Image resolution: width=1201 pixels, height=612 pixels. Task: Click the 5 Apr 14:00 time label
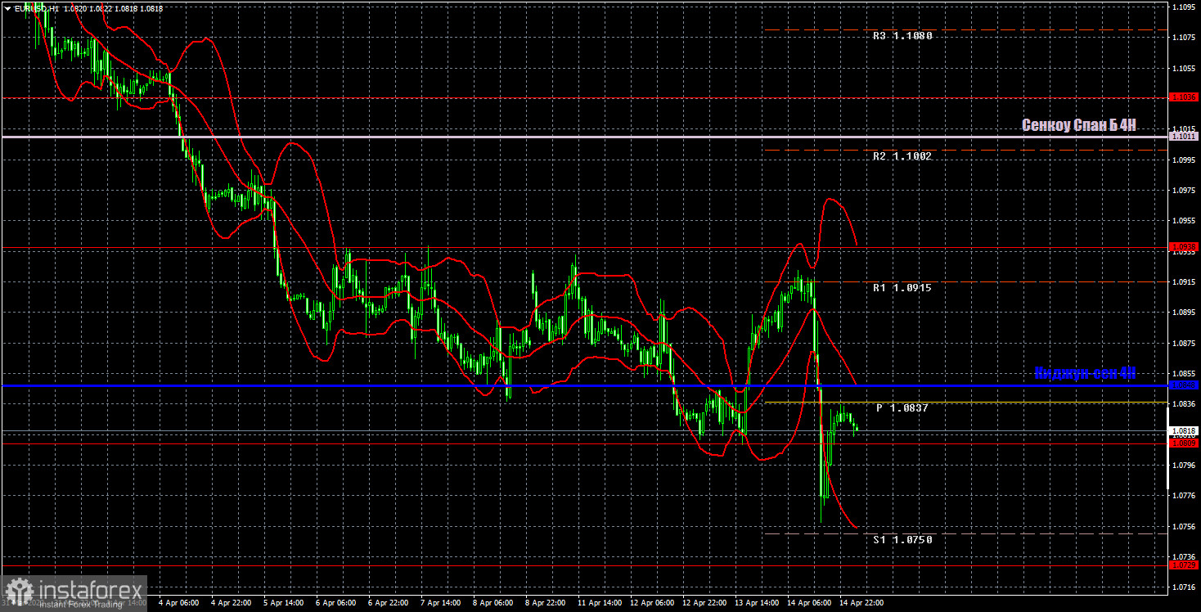coord(284,603)
